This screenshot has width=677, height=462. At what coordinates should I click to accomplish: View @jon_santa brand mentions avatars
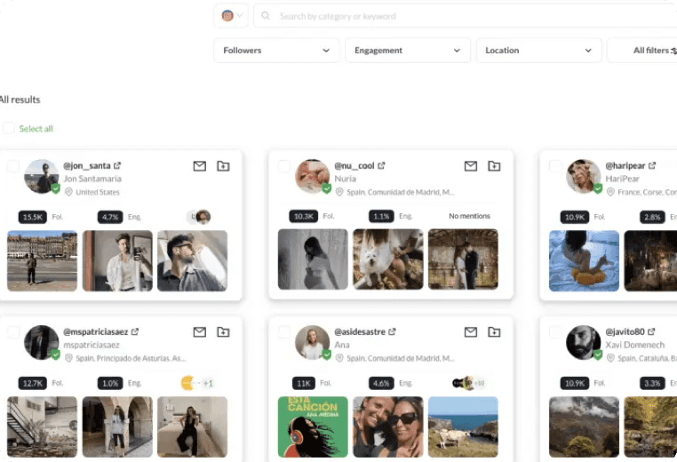pyautogui.click(x=199, y=217)
